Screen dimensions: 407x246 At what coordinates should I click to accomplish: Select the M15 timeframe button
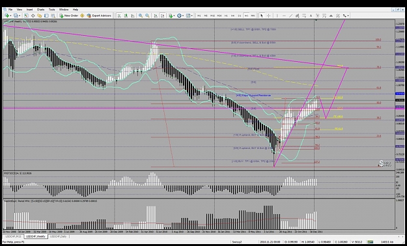click(x=212, y=16)
